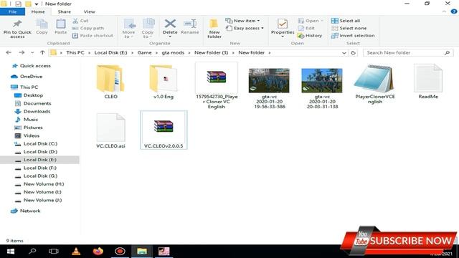Select the VC.CLEO.asi file
This screenshot has width=459, height=258.
(110, 130)
